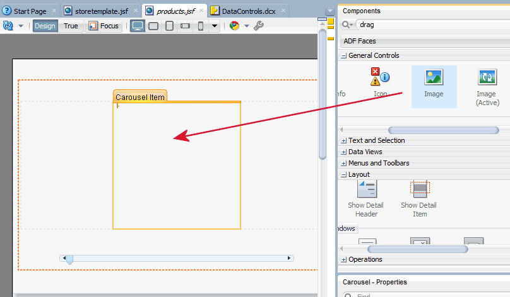Screen dimensions: 510x297
Task: Click the Carousel Item label tab
Action: tap(140, 97)
